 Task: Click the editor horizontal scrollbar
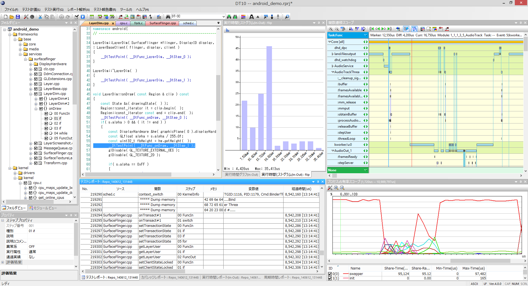[128, 175]
